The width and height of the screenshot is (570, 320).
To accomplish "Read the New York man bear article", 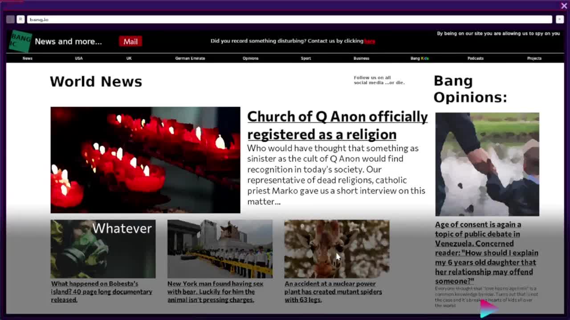I will pyautogui.click(x=215, y=292).
